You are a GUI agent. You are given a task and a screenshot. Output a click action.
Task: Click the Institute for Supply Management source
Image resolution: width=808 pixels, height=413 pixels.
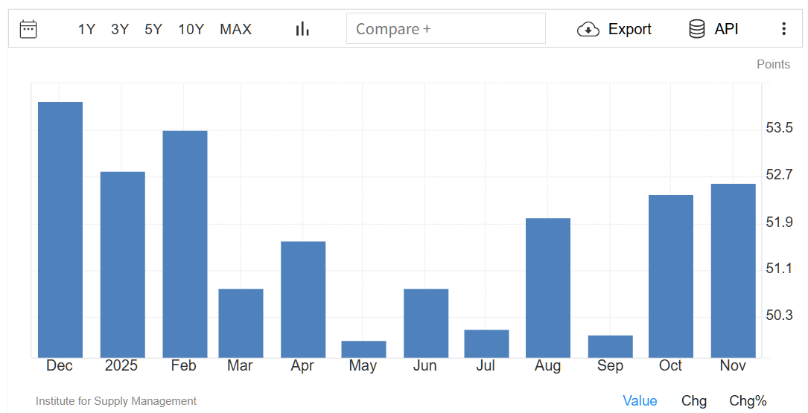pos(116,401)
